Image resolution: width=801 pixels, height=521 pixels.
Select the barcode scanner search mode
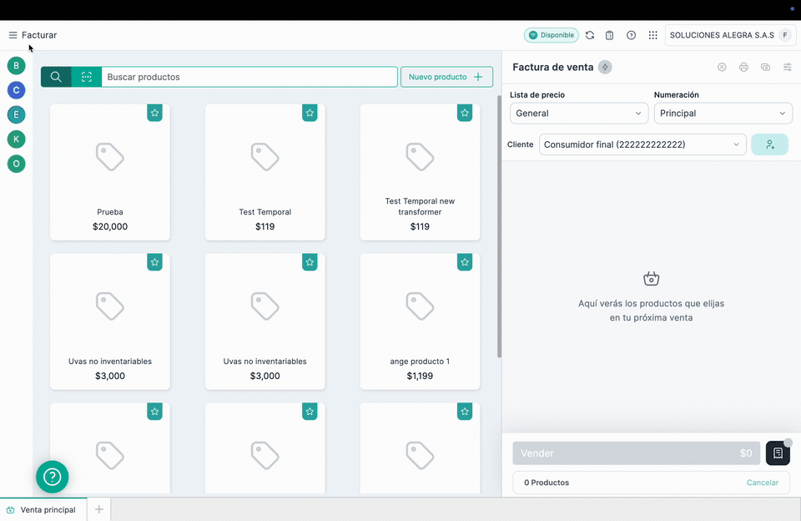[87, 77]
